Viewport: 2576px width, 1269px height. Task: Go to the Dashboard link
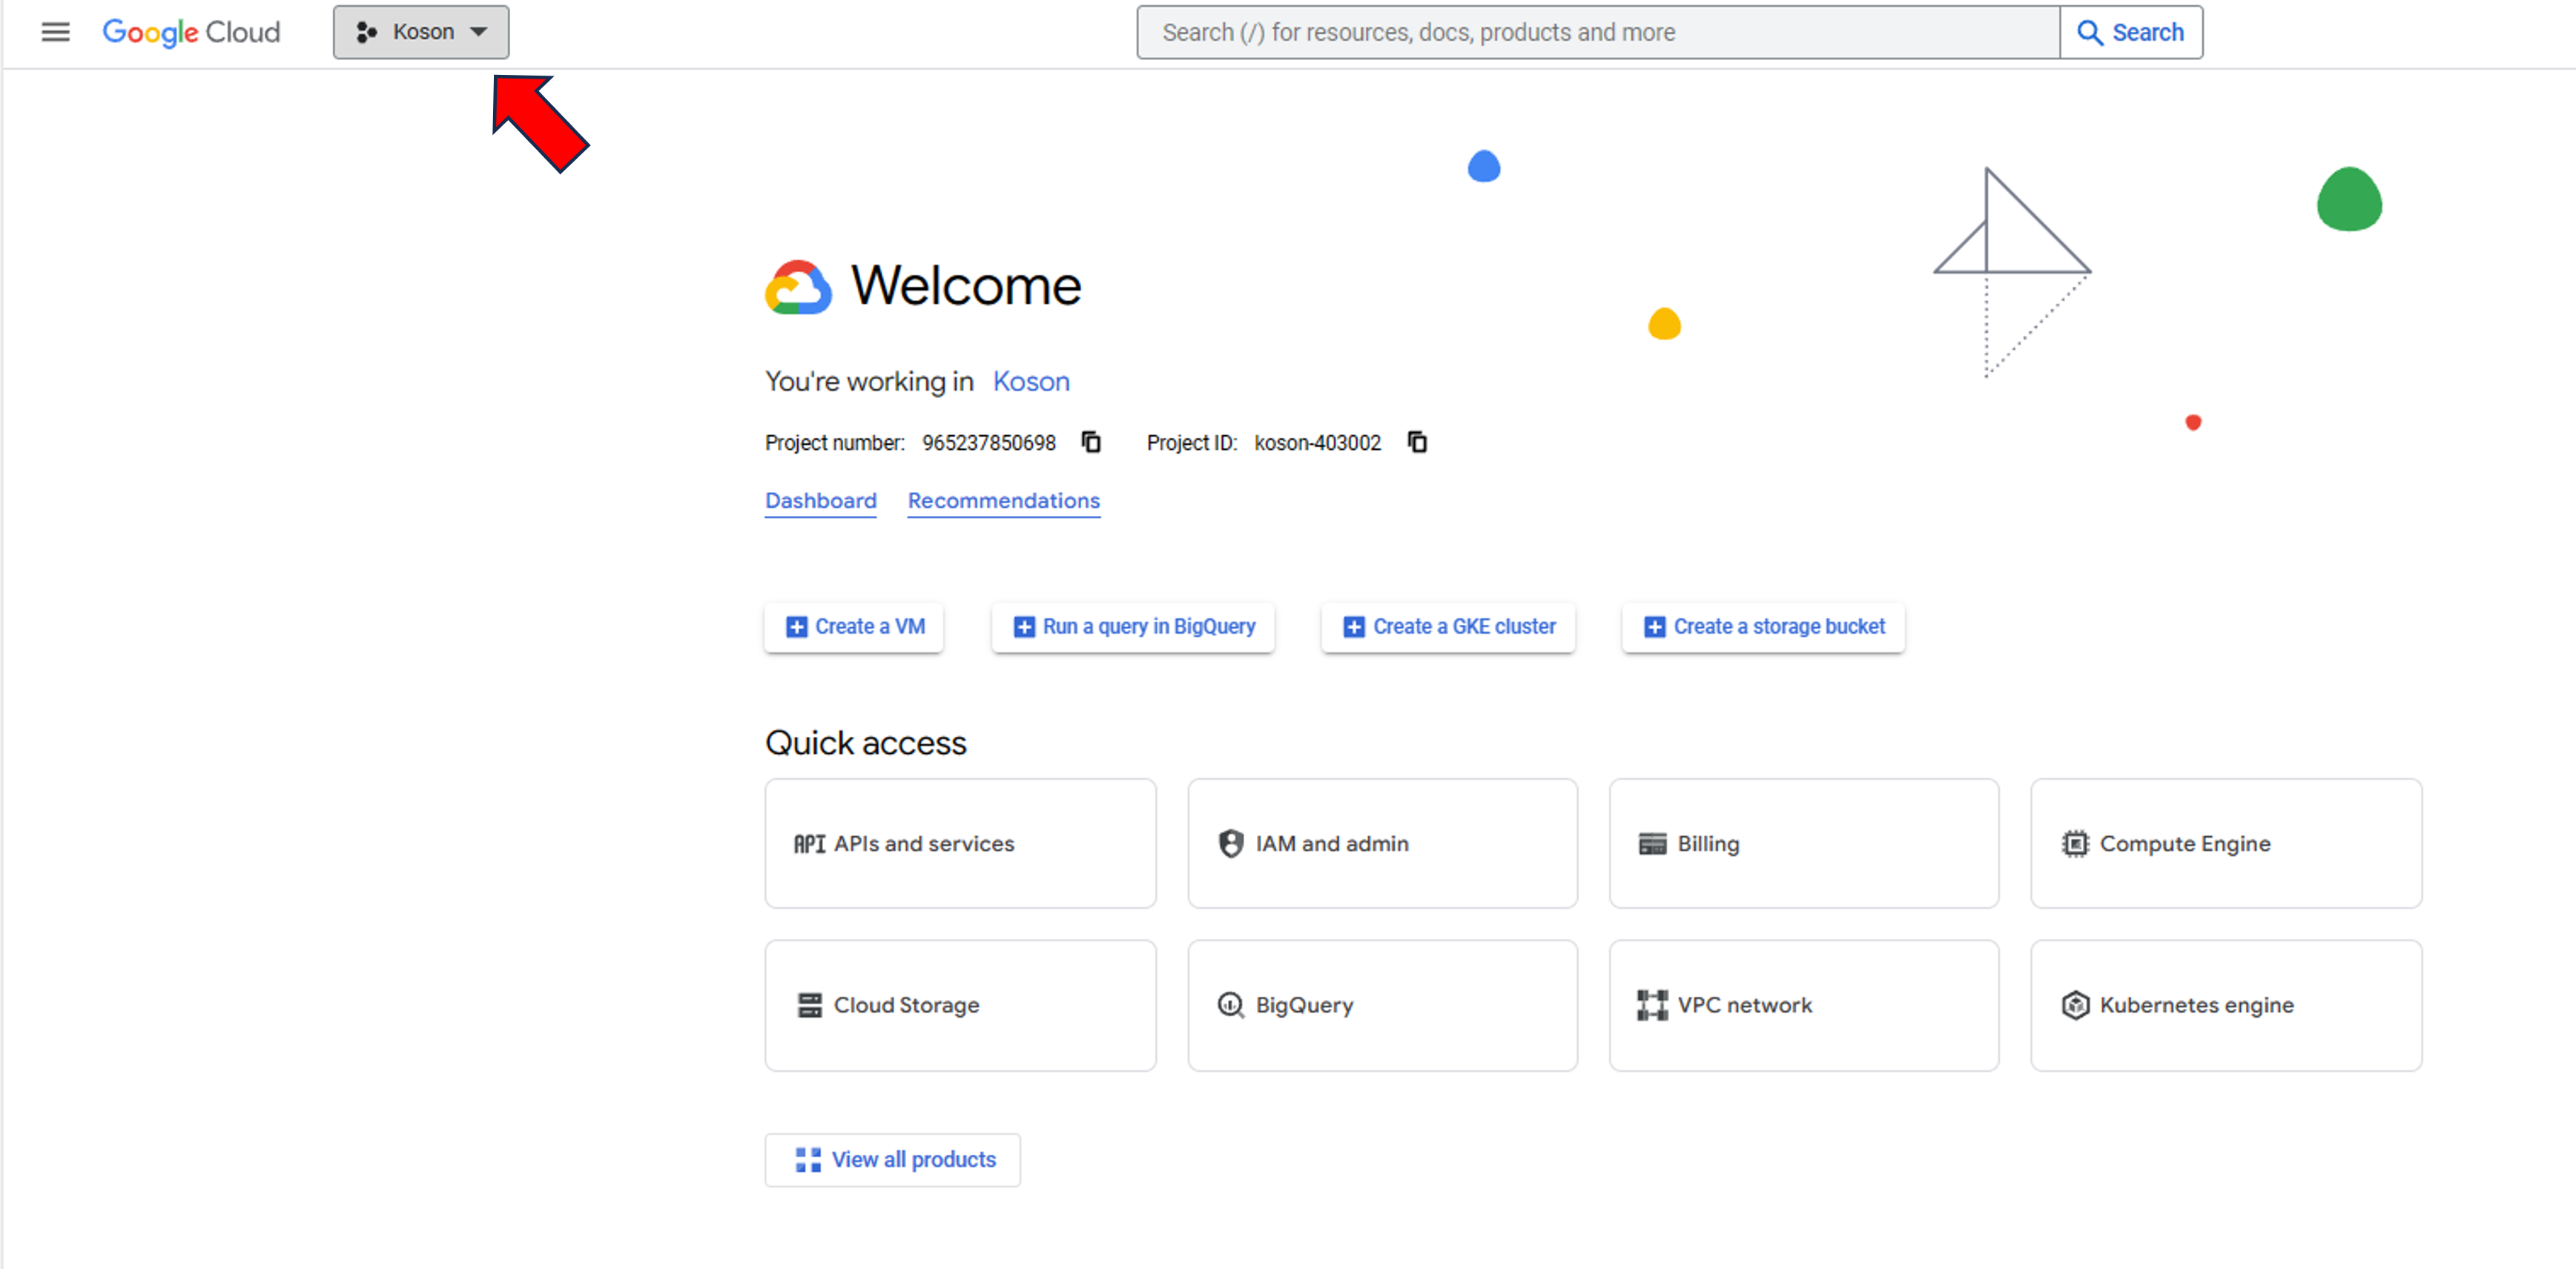tap(821, 501)
